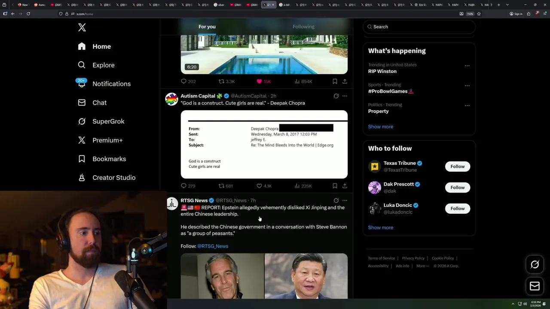Open Notifications in the sidebar
Image resolution: width=550 pixels, height=309 pixels.
[x=104, y=84]
